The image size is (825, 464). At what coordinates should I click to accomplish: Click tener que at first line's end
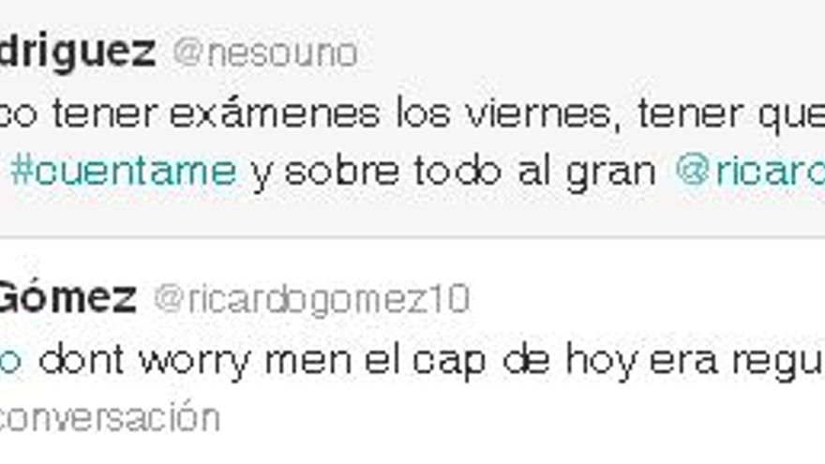click(730, 114)
